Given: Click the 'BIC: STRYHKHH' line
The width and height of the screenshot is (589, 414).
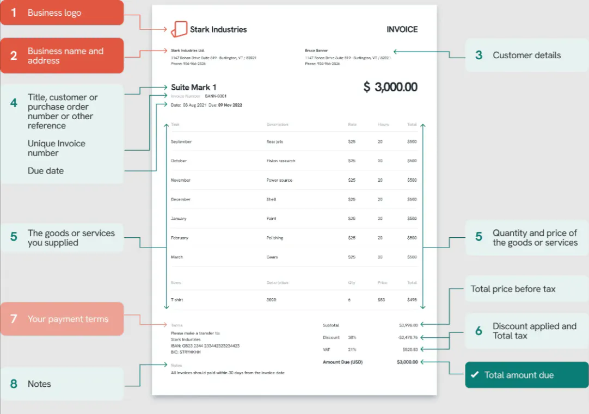Looking at the screenshot, I should coord(186,353).
